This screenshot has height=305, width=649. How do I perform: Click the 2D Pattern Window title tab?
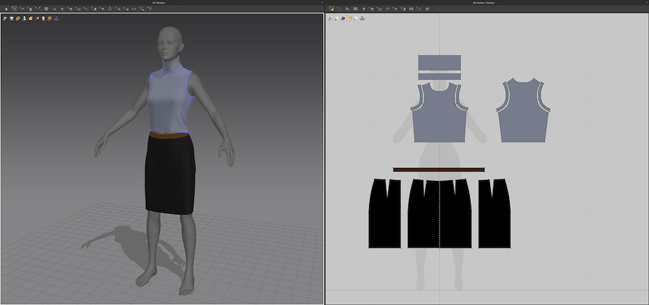tap(483, 3)
